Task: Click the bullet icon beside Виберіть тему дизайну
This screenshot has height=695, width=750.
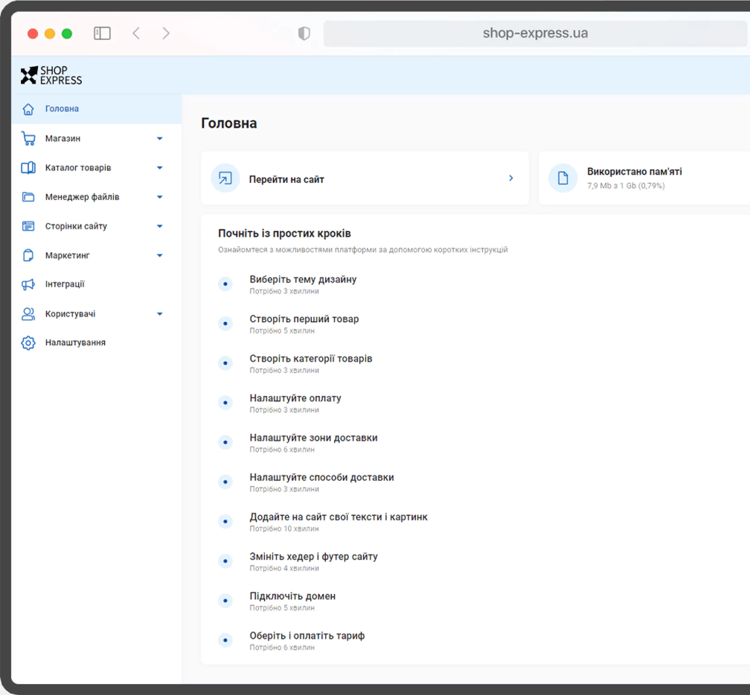Action: [x=225, y=284]
